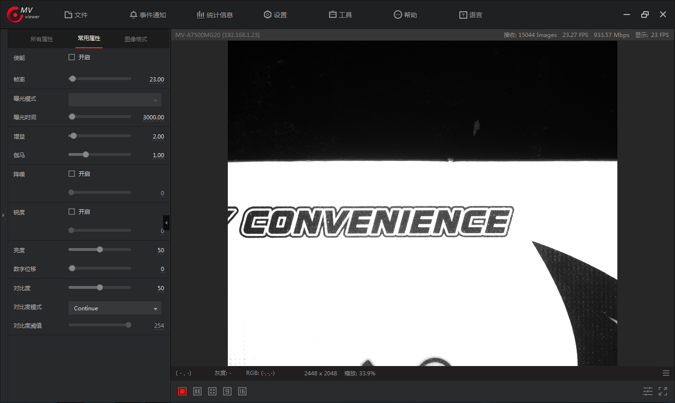Stop acquisition with the red button
The width and height of the screenshot is (675, 403).
(182, 391)
